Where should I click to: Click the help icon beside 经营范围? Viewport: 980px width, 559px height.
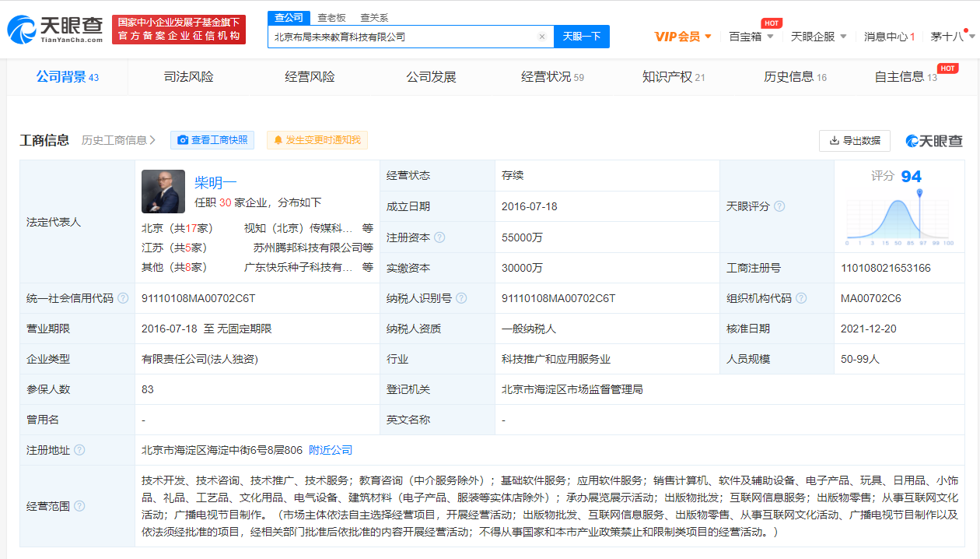click(x=79, y=506)
